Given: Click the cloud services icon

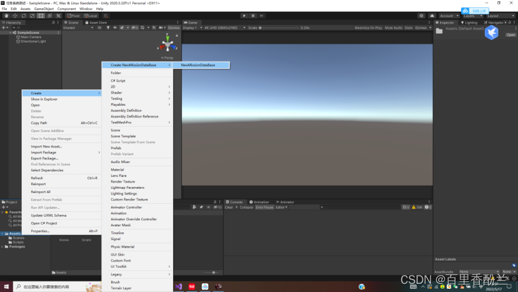Looking at the screenshot, I should coord(432,16).
